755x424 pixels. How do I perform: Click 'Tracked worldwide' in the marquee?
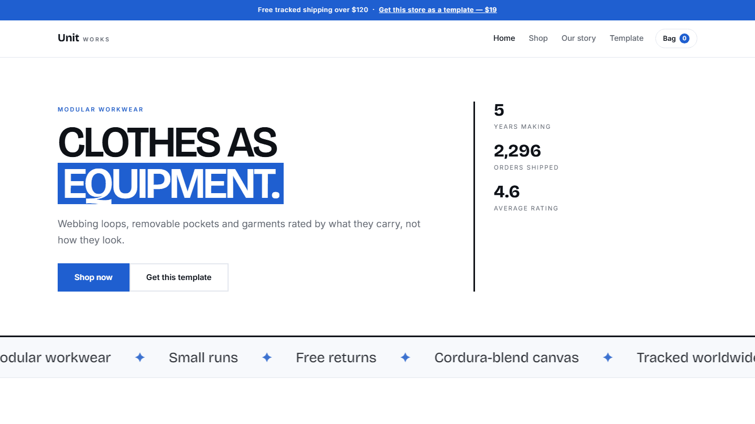(696, 358)
